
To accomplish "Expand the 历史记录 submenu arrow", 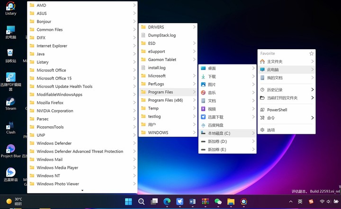I will click(x=312, y=90).
